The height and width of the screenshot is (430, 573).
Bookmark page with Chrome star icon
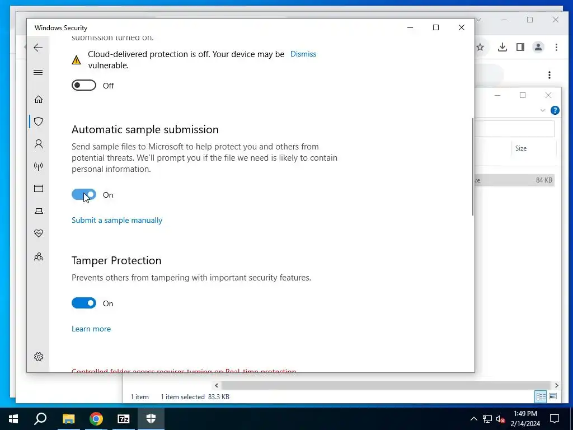pos(480,47)
